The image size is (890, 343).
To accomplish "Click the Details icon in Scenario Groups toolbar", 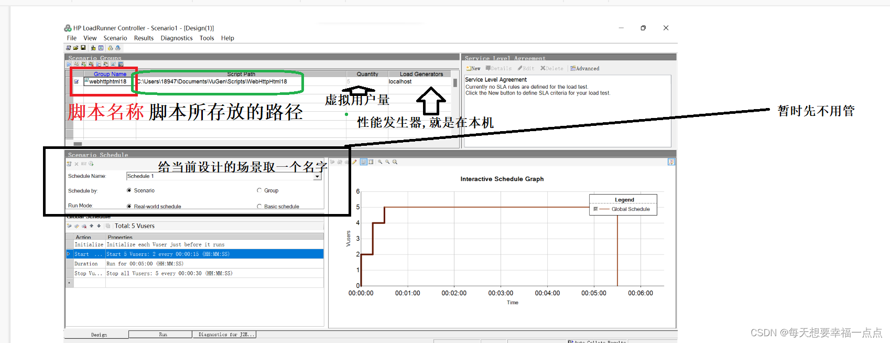I will [x=106, y=64].
